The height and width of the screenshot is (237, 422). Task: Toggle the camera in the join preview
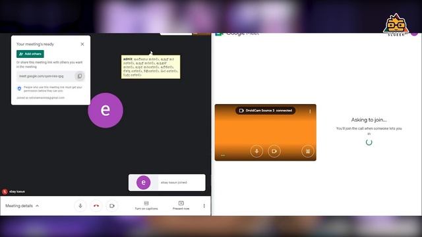coord(274,151)
